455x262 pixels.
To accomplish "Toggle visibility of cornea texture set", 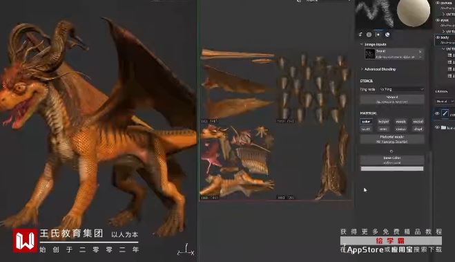I will click(x=438, y=3).
